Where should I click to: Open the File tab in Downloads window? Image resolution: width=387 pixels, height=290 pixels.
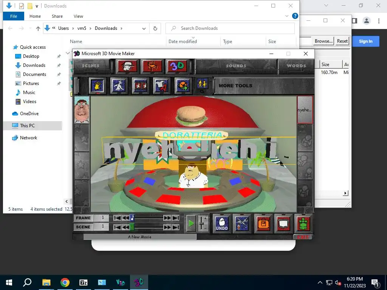[x=14, y=16]
